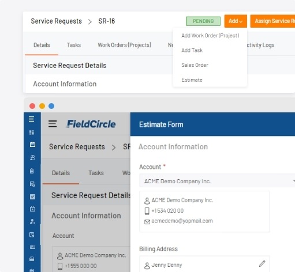Screen dimensions: 295x272
Task: Select Estimate in the Add menu
Action: pos(192,80)
